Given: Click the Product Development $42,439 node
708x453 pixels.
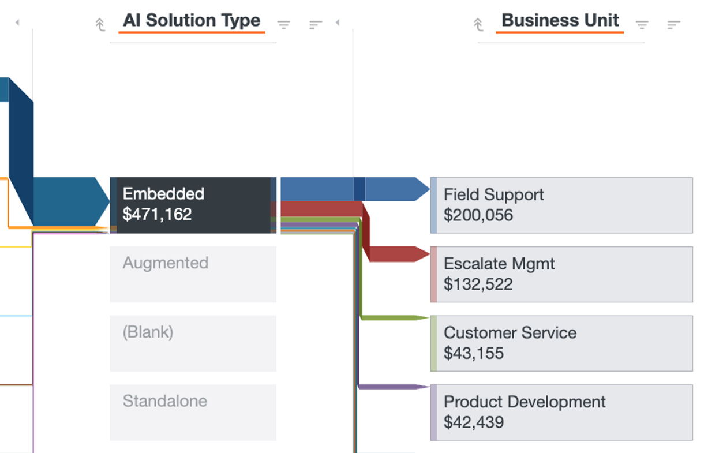Looking at the screenshot, I should (561, 412).
